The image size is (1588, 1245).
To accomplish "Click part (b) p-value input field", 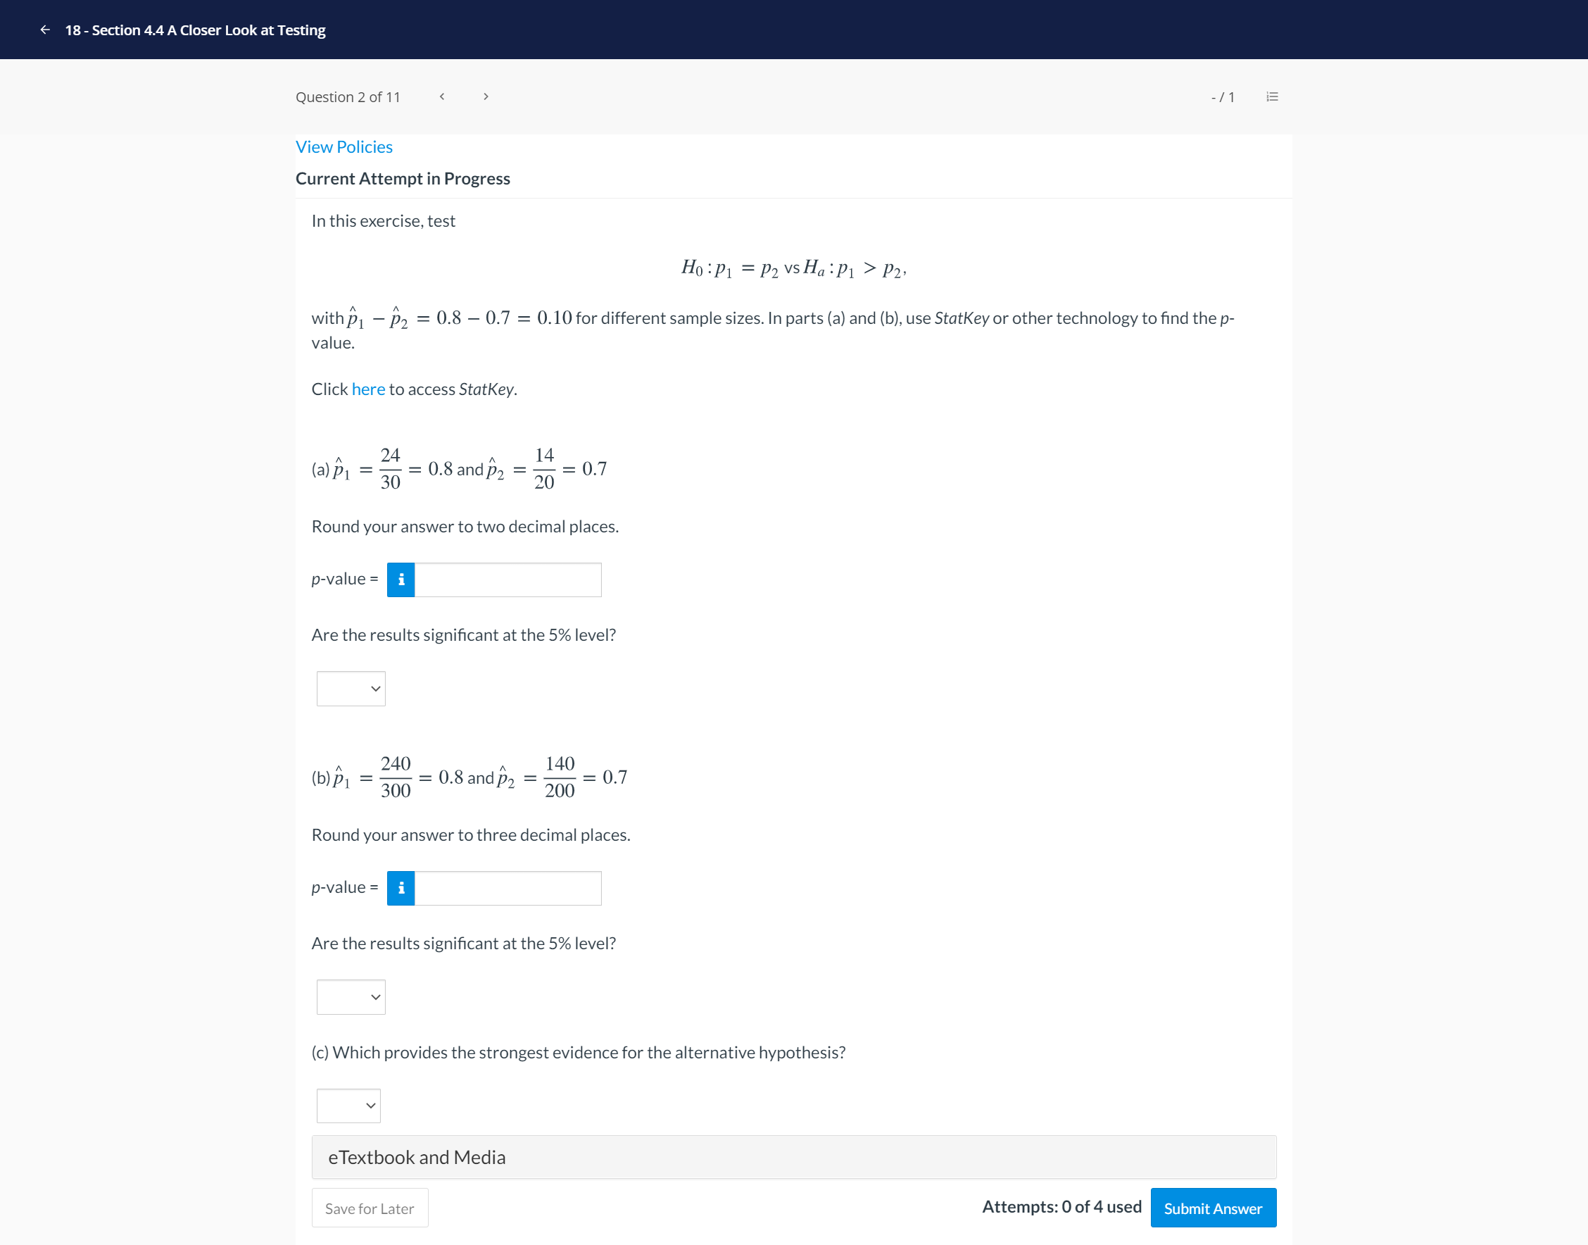I will tap(508, 888).
